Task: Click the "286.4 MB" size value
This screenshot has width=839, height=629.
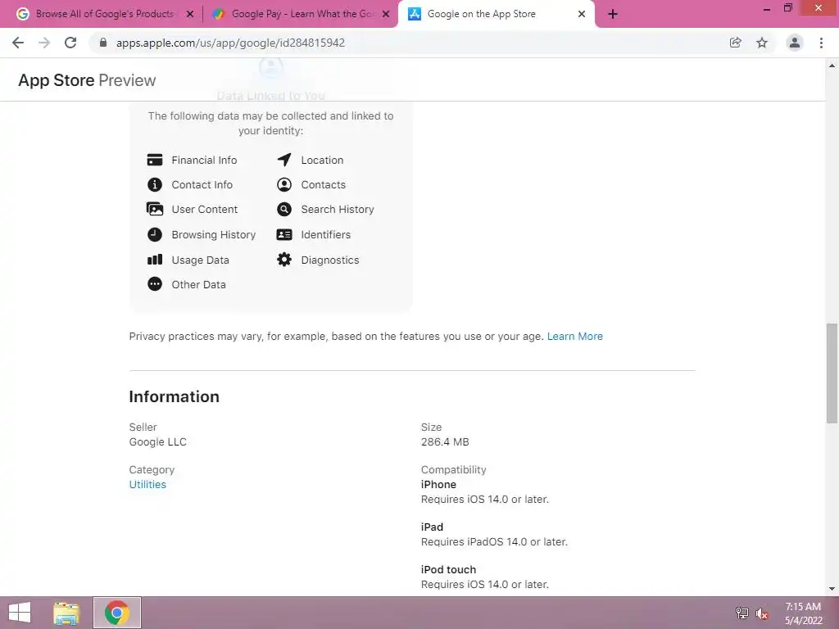Action: (x=445, y=442)
